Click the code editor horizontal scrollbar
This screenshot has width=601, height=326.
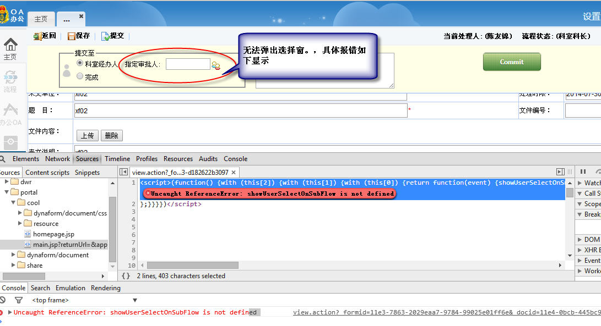pyautogui.click(x=193, y=265)
